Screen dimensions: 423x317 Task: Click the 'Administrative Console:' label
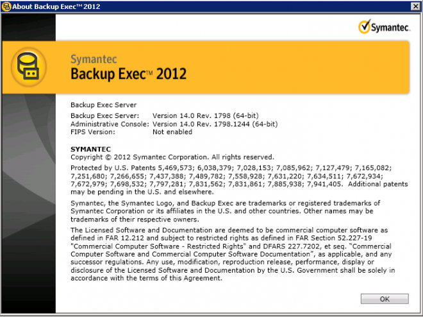pyautogui.click(x=110, y=124)
